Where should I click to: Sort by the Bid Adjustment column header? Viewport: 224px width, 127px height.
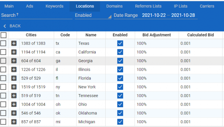pos(156,35)
